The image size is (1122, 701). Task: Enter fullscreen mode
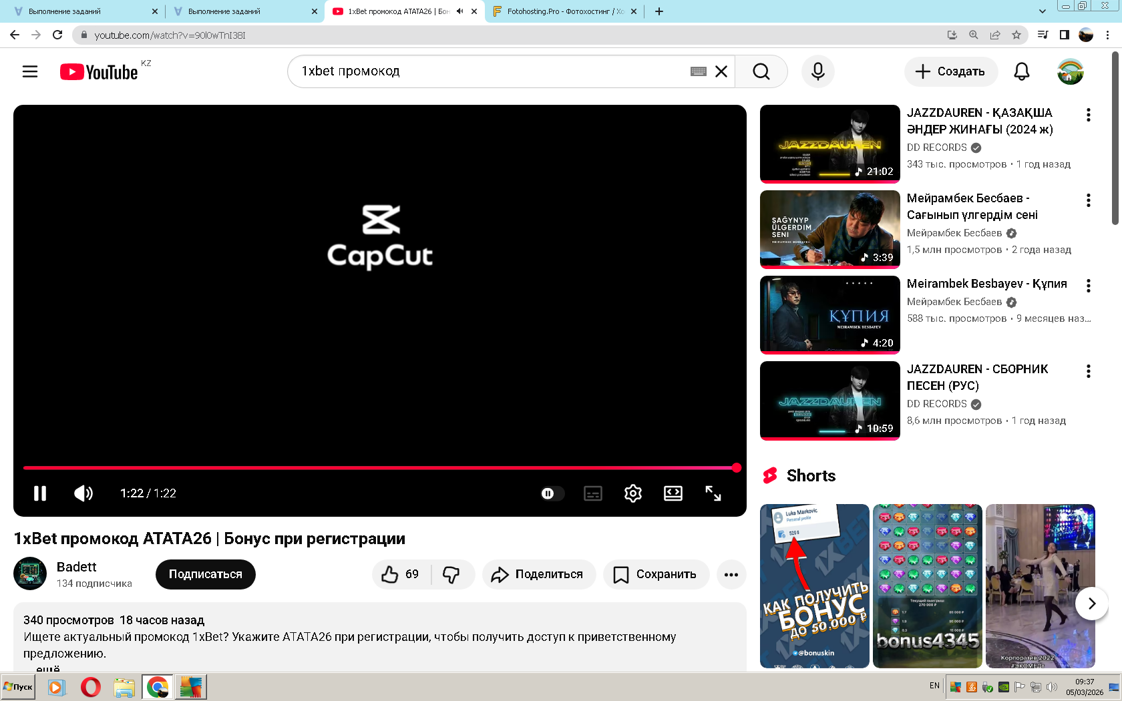[713, 493]
